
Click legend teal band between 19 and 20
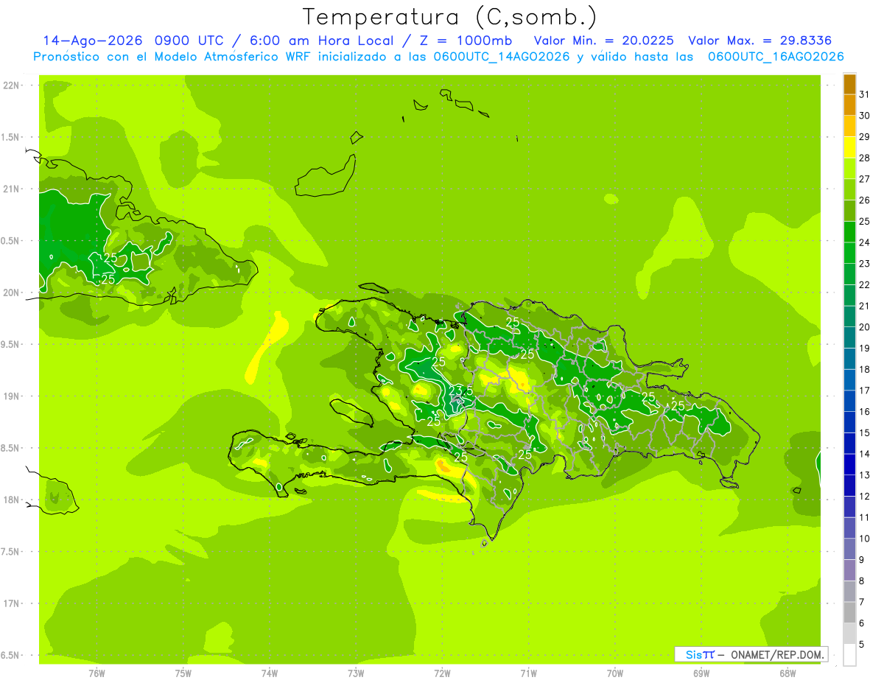click(849, 337)
